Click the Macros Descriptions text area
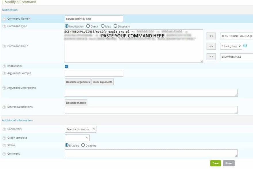The height and width of the screenshot is (169, 253). tap(151, 110)
